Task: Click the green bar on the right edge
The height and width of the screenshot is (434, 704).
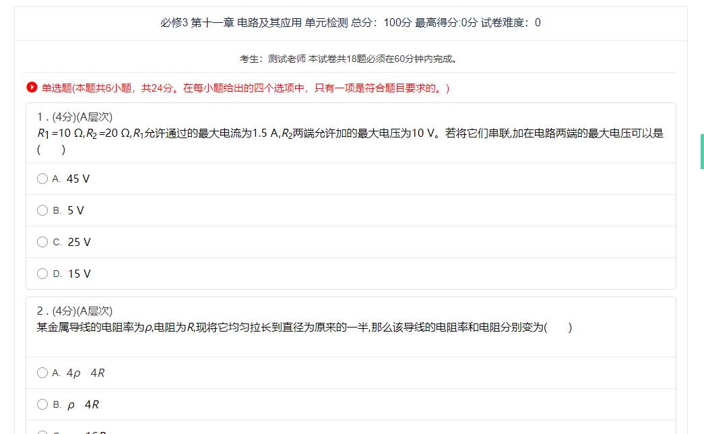Action: coord(701,152)
